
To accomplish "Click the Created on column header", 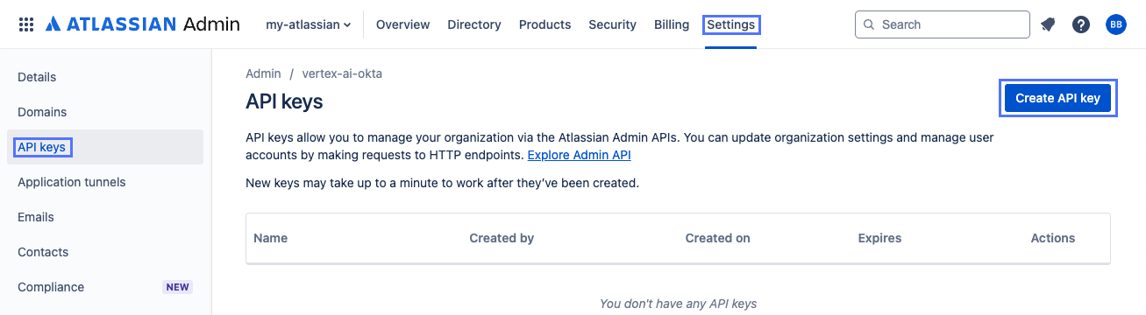I will point(717,238).
